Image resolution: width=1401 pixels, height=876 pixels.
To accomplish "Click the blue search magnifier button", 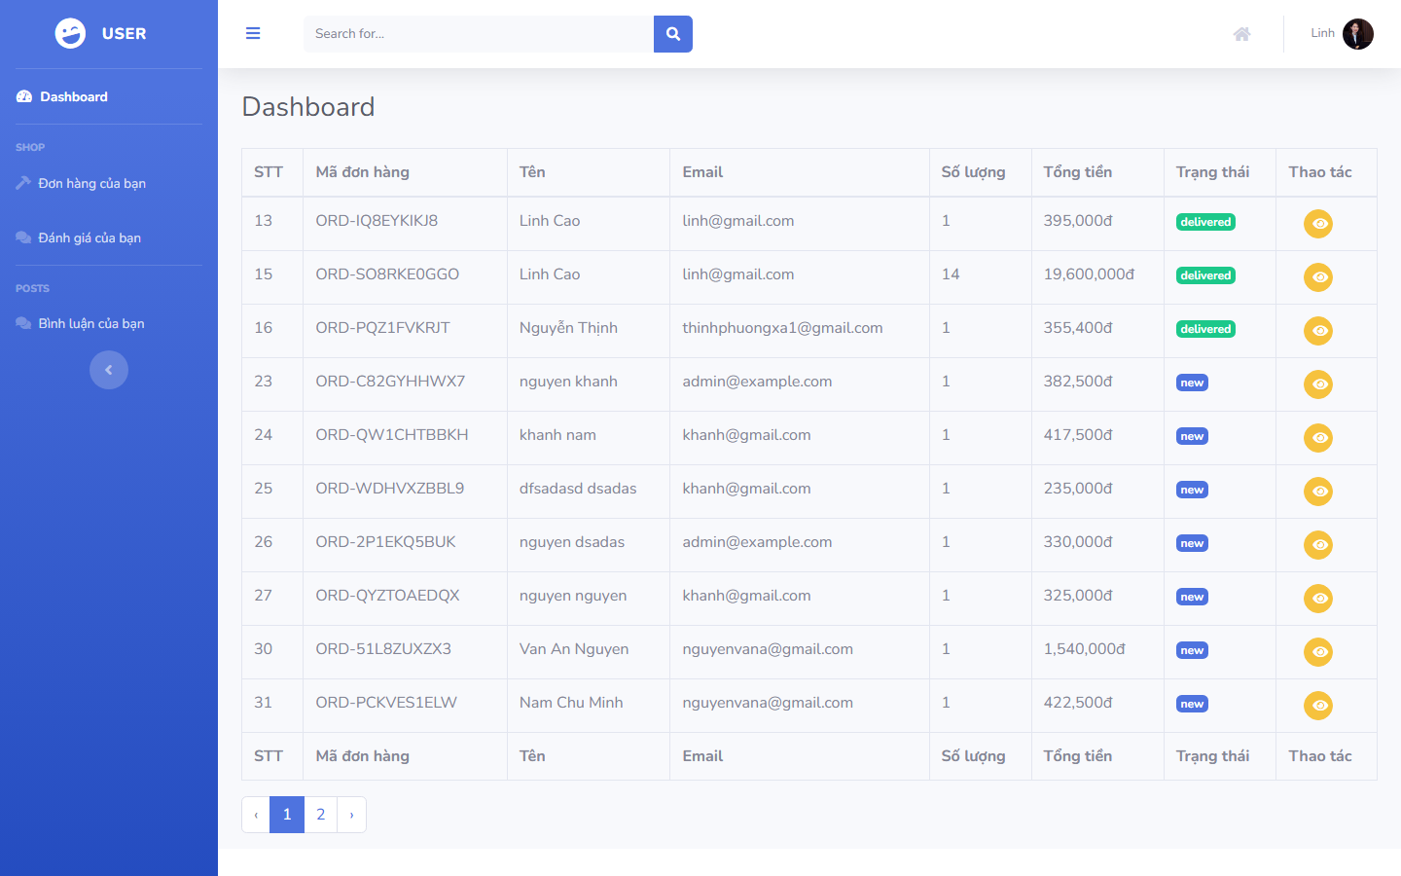I will pyautogui.click(x=673, y=34).
